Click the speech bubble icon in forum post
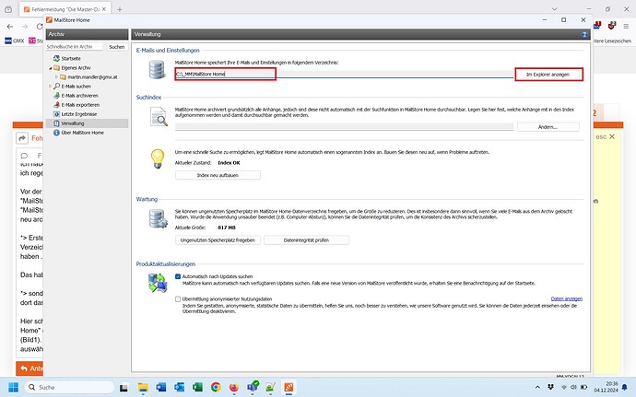636x397 pixels. click(24, 156)
